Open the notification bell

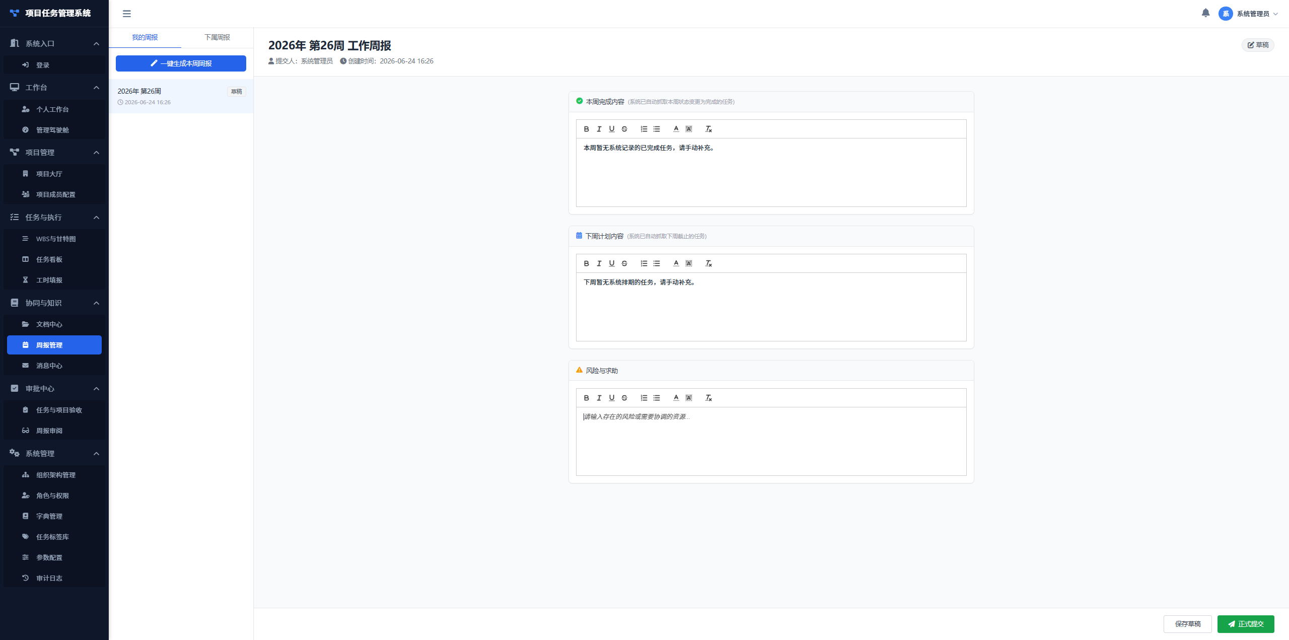(x=1205, y=13)
